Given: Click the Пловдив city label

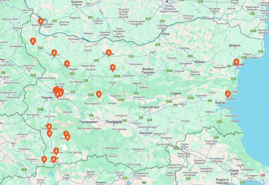Looking at the screenshot, I should (x=114, y=122).
